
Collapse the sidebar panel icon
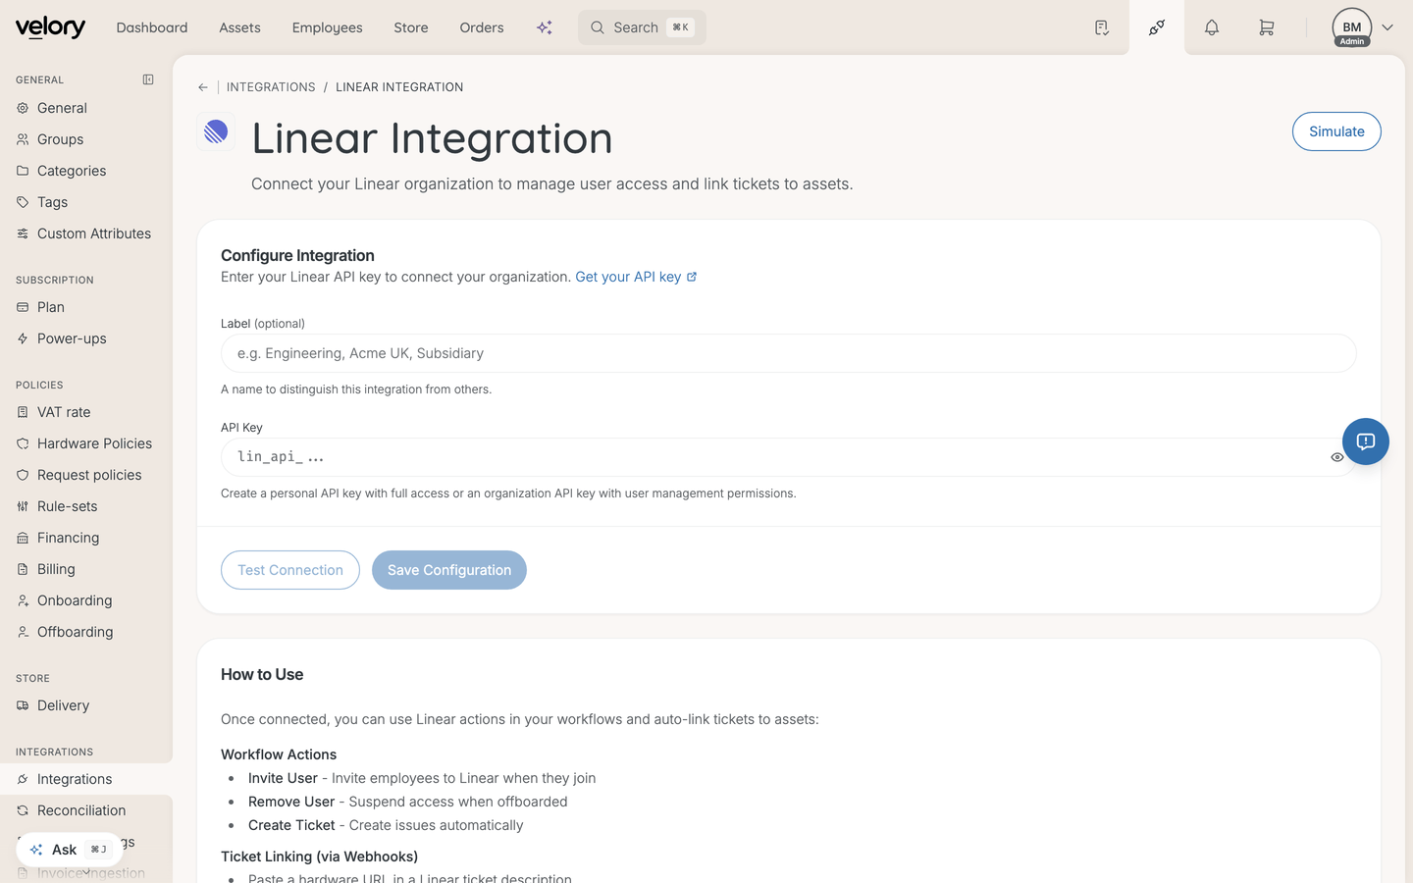(x=148, y=79)
